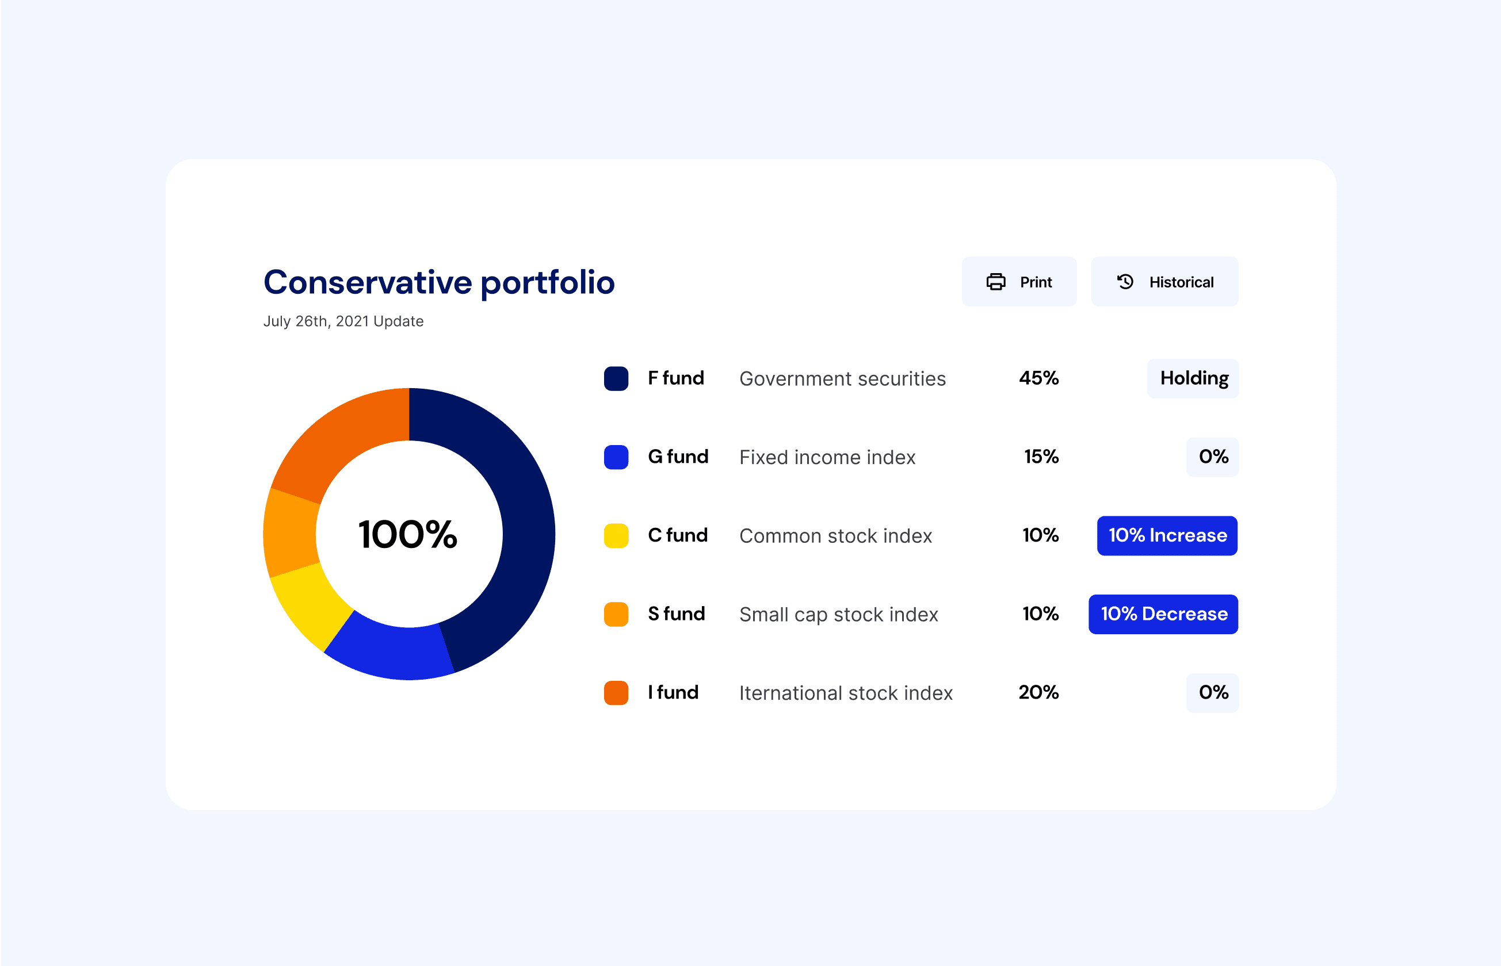
Task: Click the Government securities label
Action: click(842, 379)
